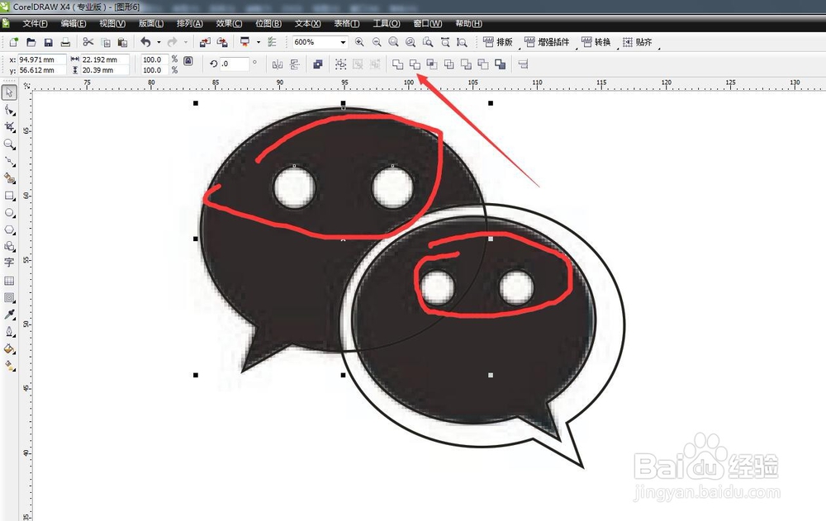Click the Trim shapes button

coord(415,64)
